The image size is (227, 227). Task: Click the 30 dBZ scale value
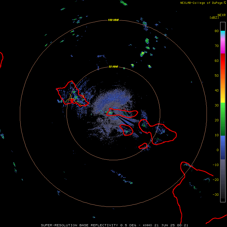click(x=217, y=105)
